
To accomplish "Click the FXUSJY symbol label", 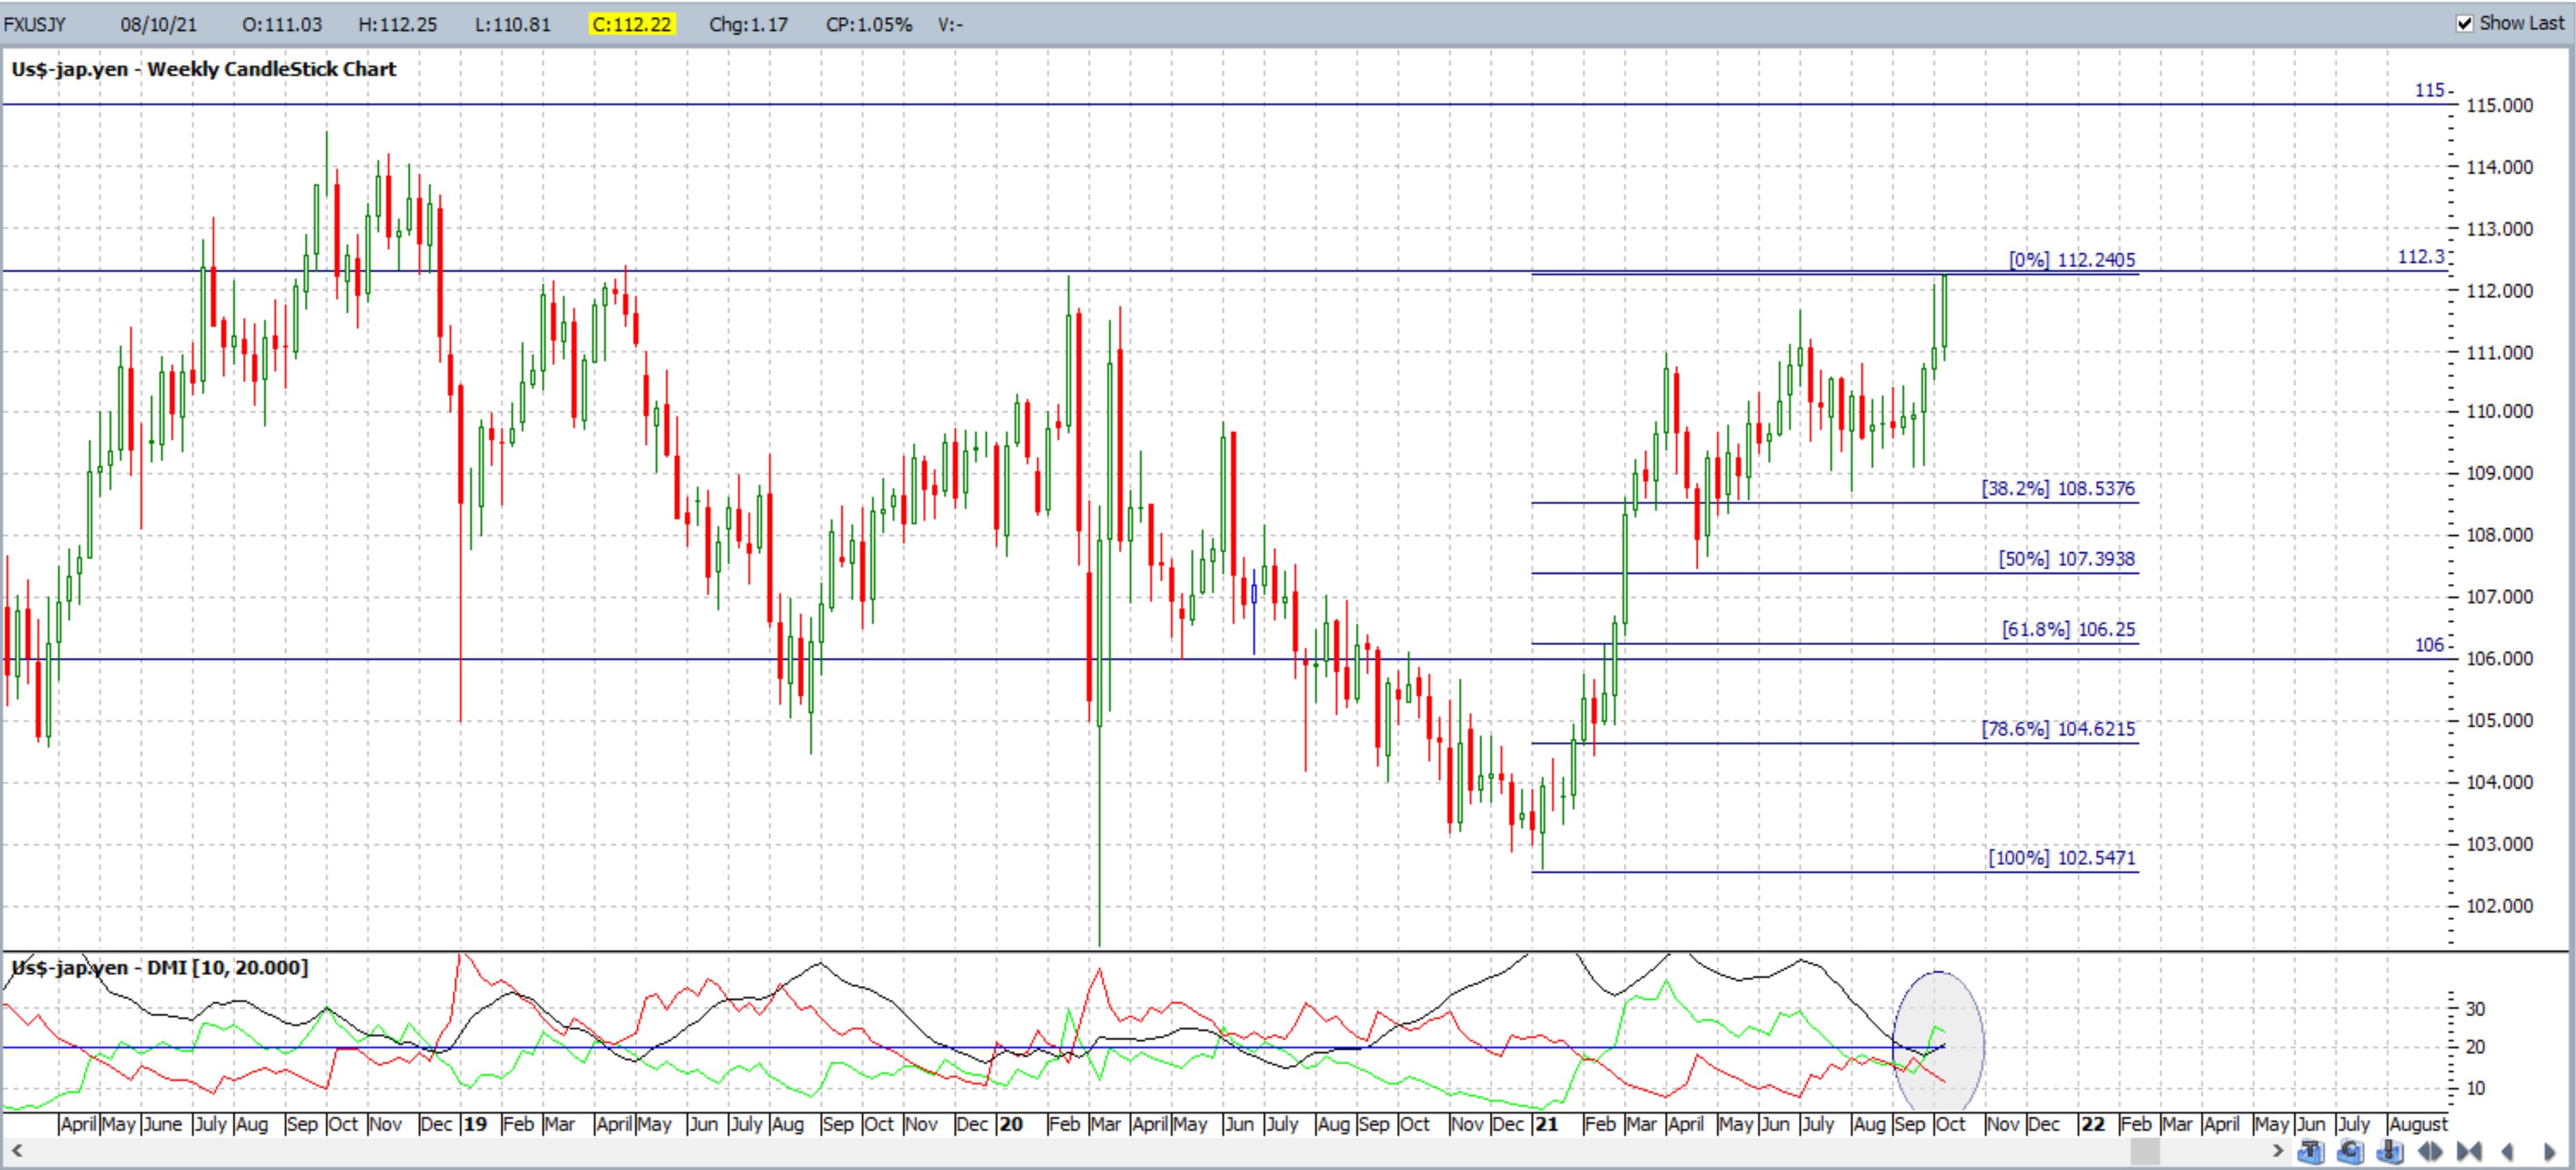I will coord(34,24).
